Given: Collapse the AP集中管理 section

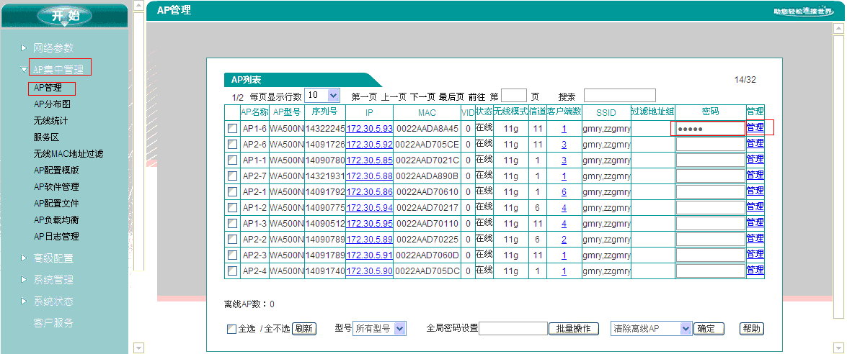Looking at the screenshot, I should pos(24,69).
